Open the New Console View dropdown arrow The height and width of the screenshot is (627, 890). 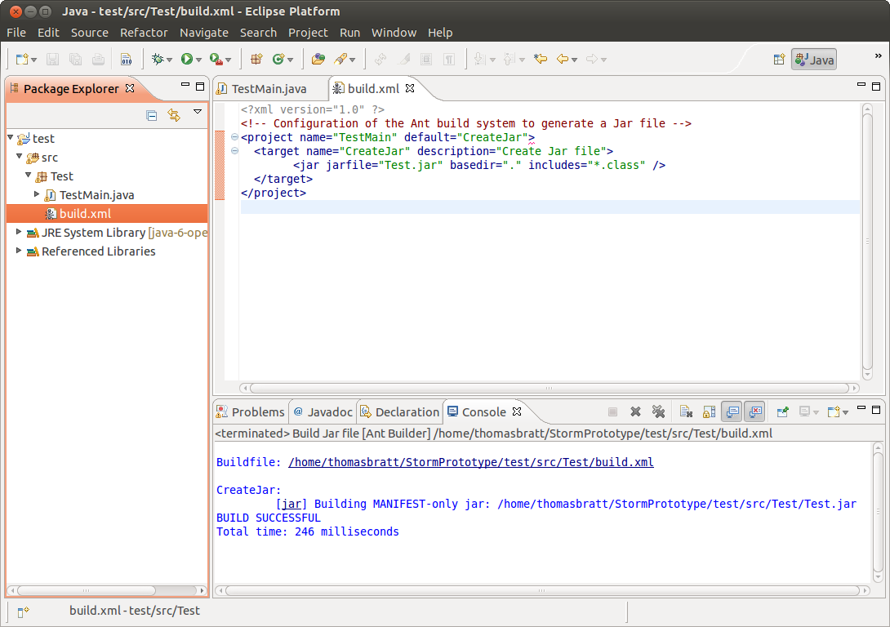click(x=845, y=412)
